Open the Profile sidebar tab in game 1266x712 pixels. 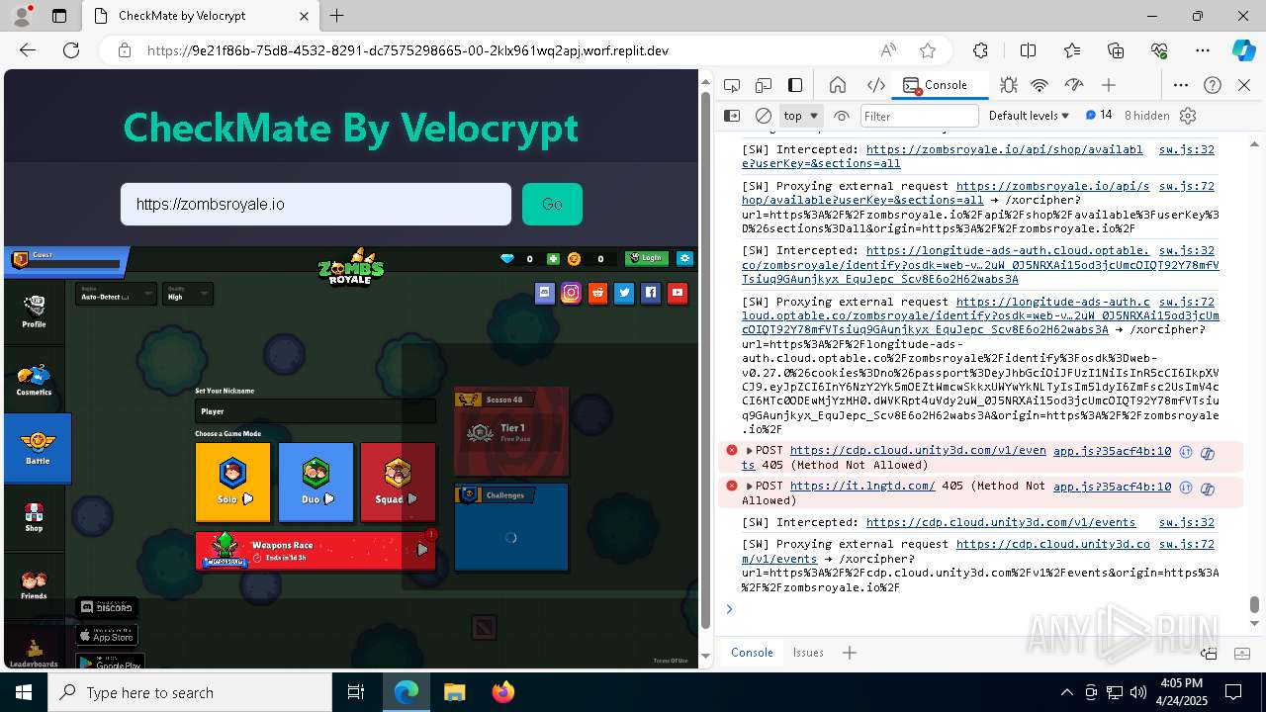[x=34, y=311]
